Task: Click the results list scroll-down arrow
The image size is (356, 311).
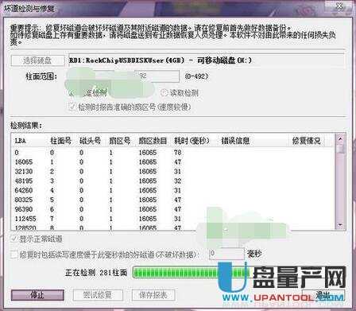Action: tap(340, 225)
